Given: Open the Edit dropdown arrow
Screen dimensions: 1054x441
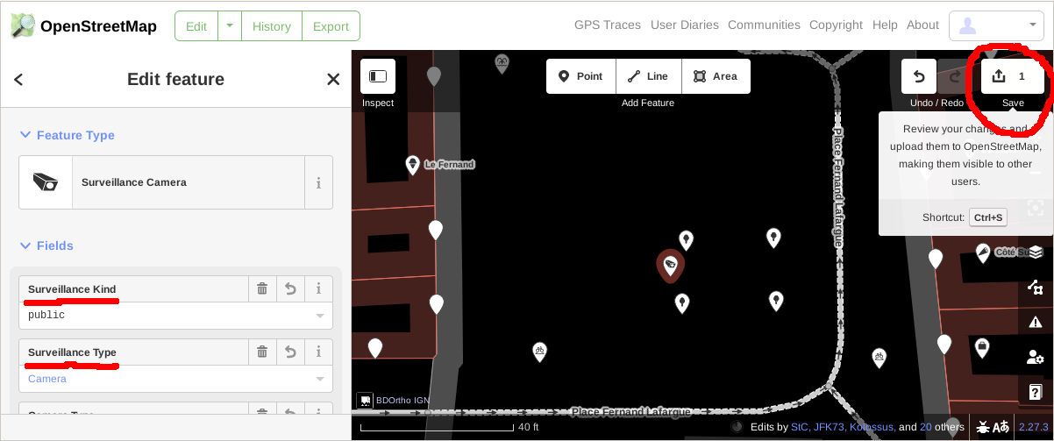Looking at the screenshot, I should (229, 26).
